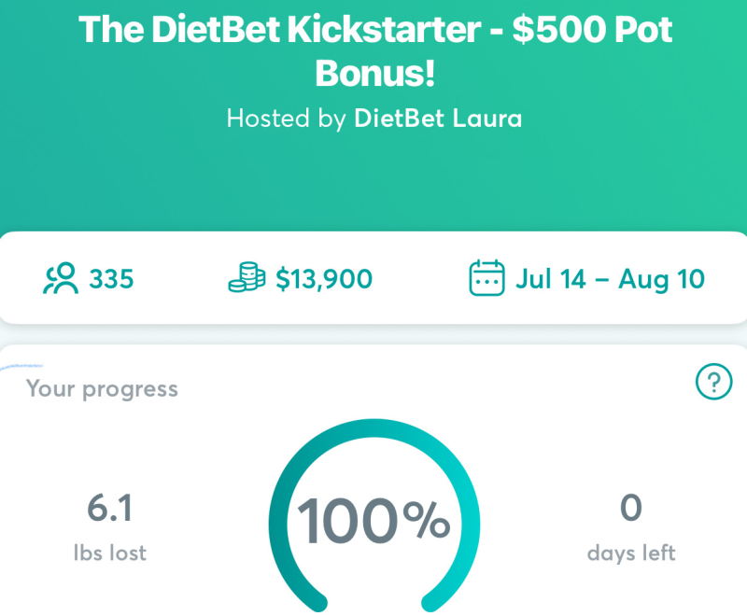This screenshot has height=616, width=747.
Task: Tap the calendar date icon
Action: [x=486, y=278]
